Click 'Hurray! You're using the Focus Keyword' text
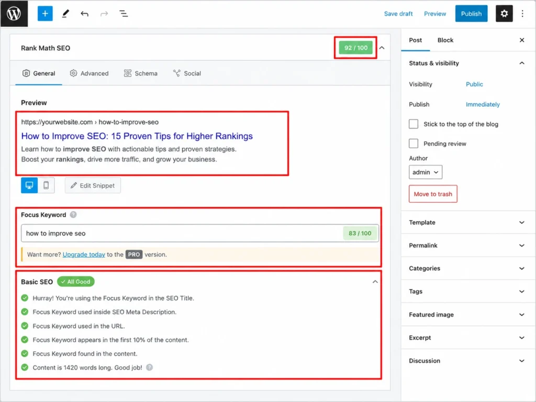Screen dimensions: 536x402 click(x=114, y=298)
